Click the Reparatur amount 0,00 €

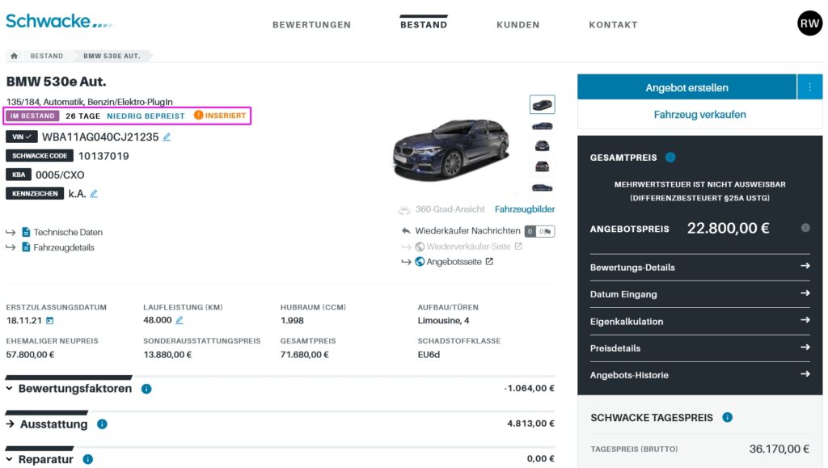[541, 458]
